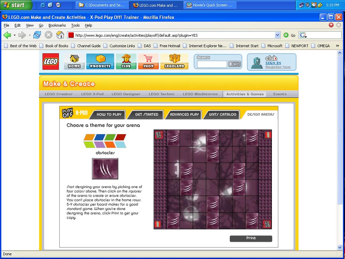This screenshot has width=345, height=259.
Task: Click in the LEGO search text field
Action: click(212, 64)
